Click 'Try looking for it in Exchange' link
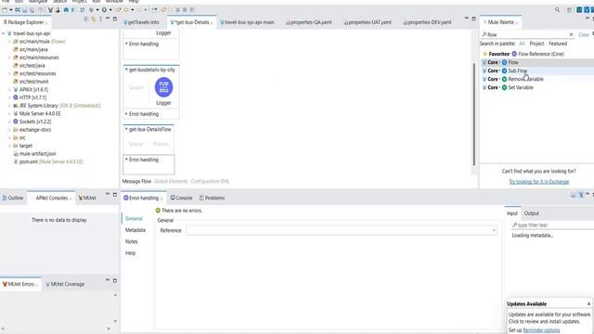The width and height of the screenshot is (594, 334). click(x=538, y=182)
